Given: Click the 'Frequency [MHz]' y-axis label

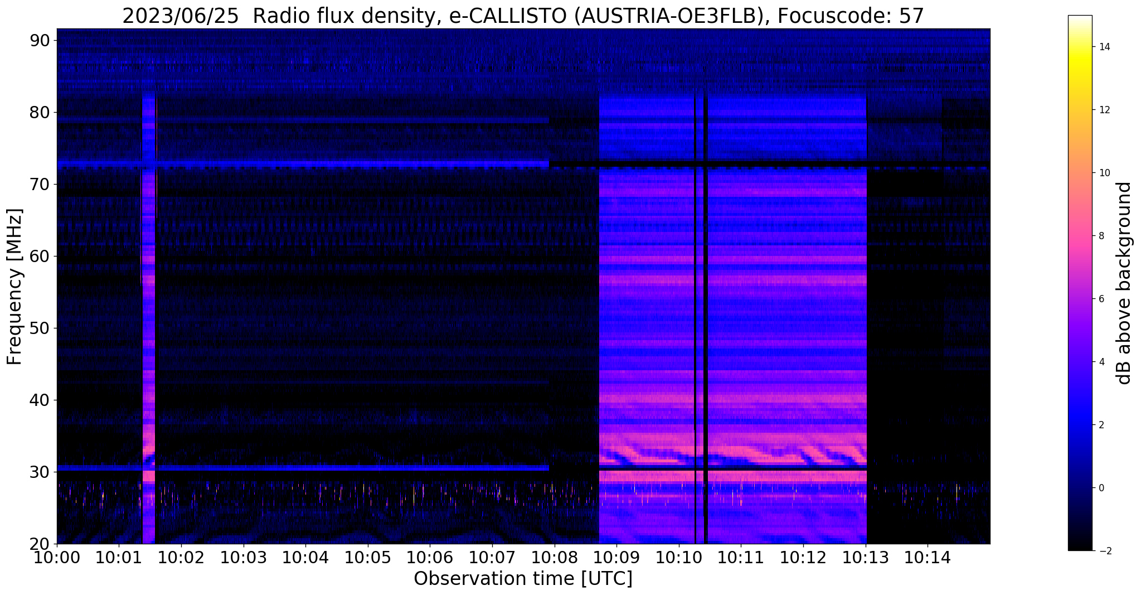Looking at the screenshot, I should [x=14, y=287].
